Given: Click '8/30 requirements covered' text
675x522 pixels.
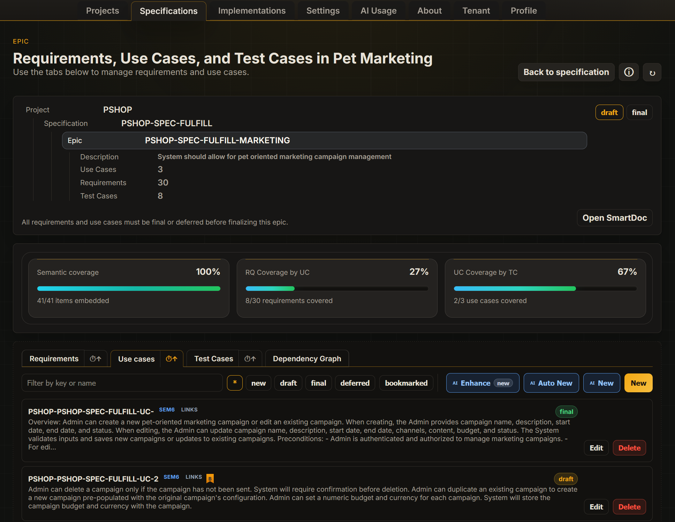Looking at the screenshot, I should click(289, 301).
